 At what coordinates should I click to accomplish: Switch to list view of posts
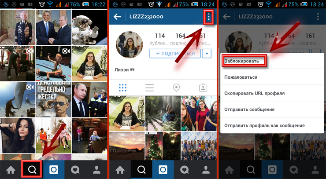149,88
